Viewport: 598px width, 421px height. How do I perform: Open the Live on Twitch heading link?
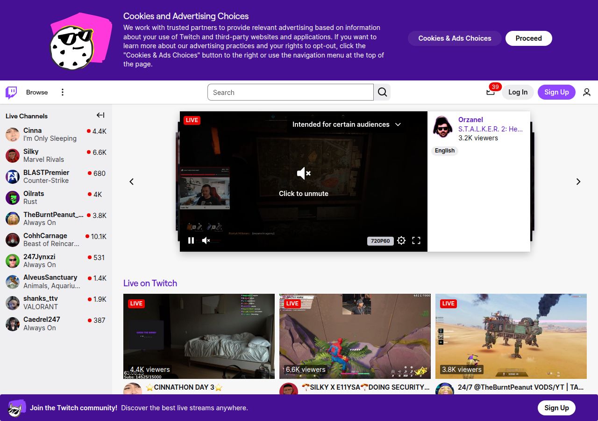coord(150,283)
